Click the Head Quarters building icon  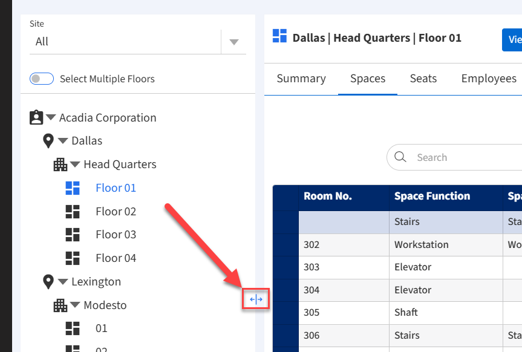click(60, 164)
